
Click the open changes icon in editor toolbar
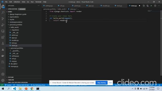(147, 6)
